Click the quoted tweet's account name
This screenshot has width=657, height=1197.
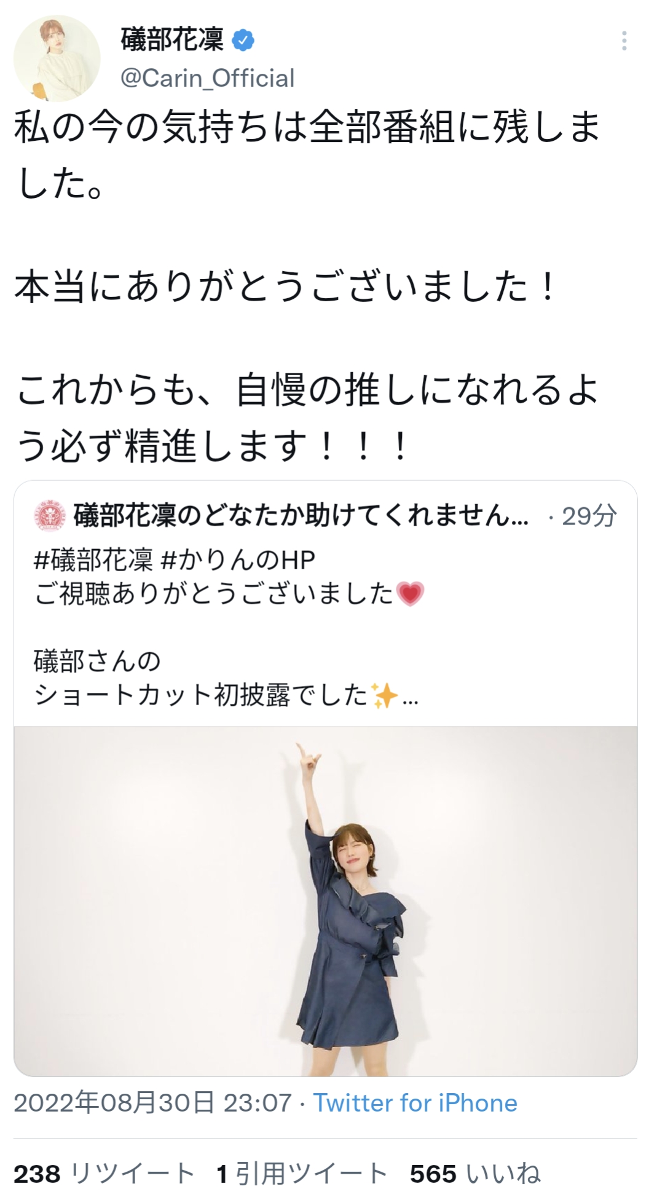301,515
